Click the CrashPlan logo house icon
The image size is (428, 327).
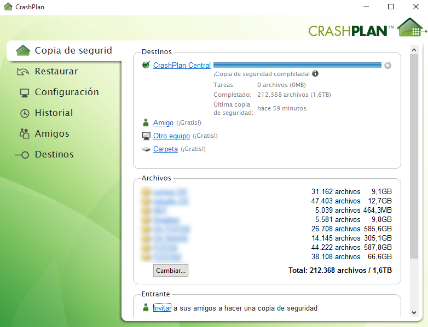coord(411,27)
